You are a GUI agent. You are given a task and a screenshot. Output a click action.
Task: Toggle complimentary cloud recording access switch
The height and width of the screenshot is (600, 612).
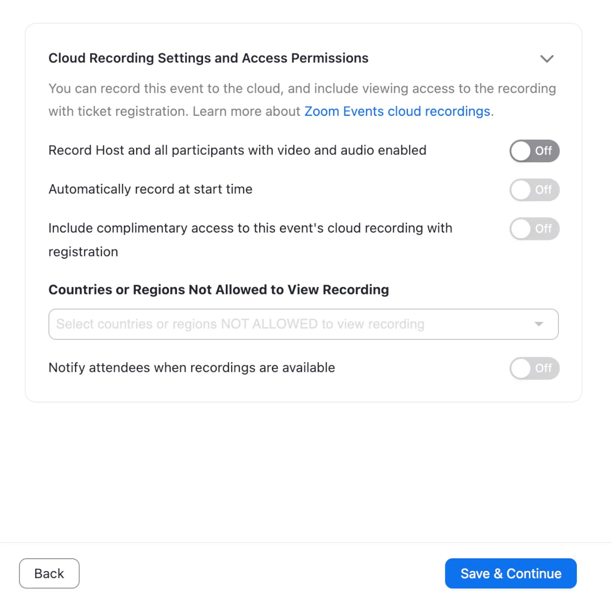pyautogui.click(x=534, y=229)
